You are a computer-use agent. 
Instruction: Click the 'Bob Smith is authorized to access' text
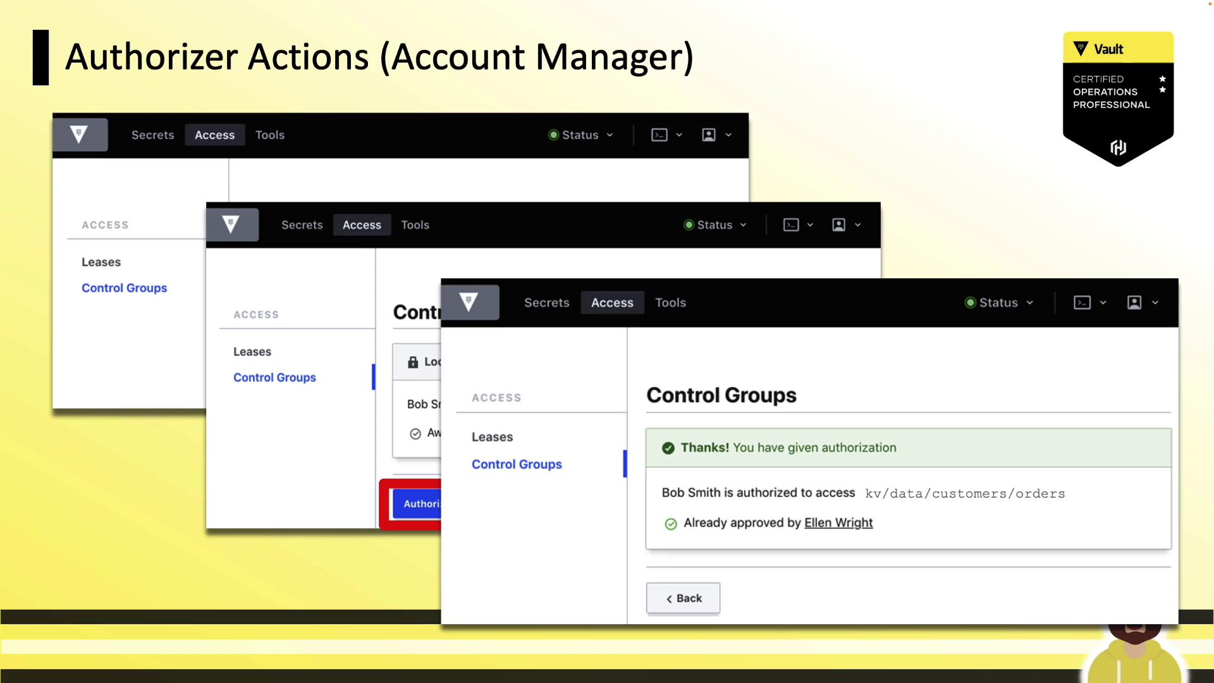point(758,493)
